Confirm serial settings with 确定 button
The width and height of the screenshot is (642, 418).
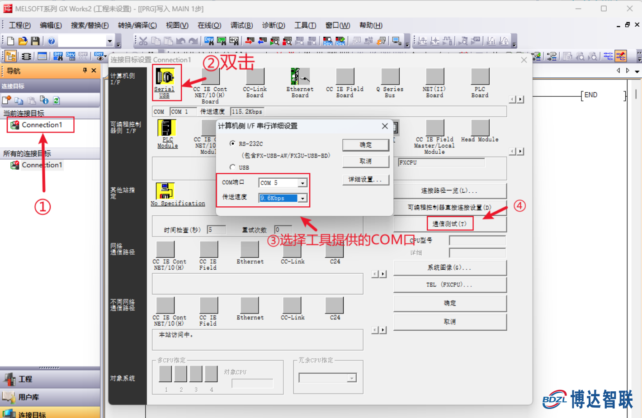pyautogui.click(x=366, y=145)
